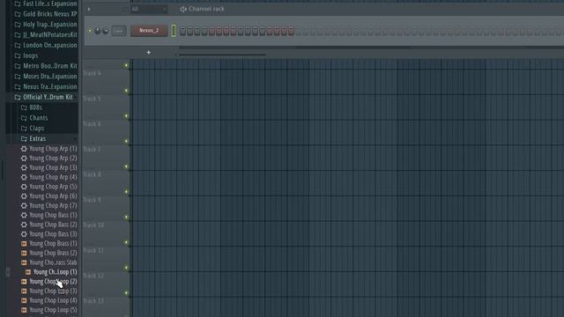Viewport: 564px width, 317px height.
Task: Click preset icon of Young Chop Bass (2)
Action: pos(24,225)
